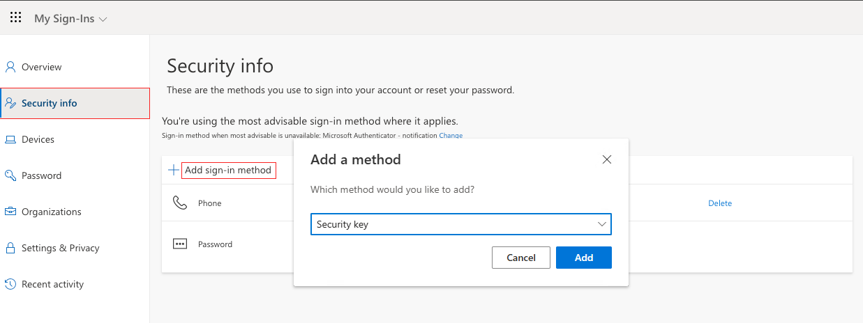Click the Password dots icon in list
The width and height of the screenshot is (863, 323).
[180, 244]
